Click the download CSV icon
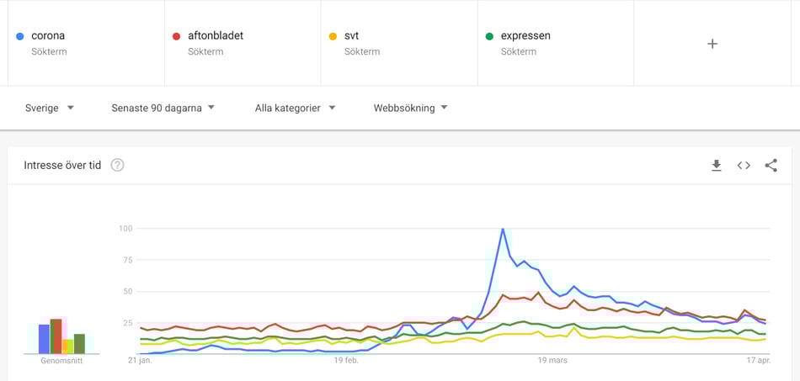Screen dimensions: 800x381 point(717,166)
